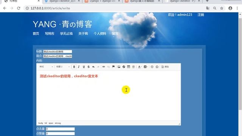Insert an image into the content
This screenshot has height=136, width=242.
(119, 67)
